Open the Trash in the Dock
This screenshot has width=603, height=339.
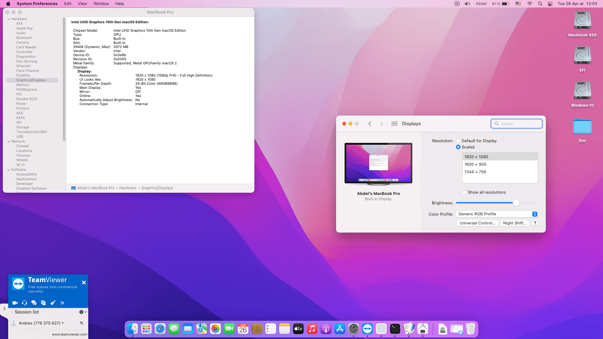click(470, 329)
